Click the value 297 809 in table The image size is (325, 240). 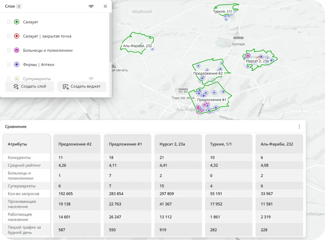167,194
